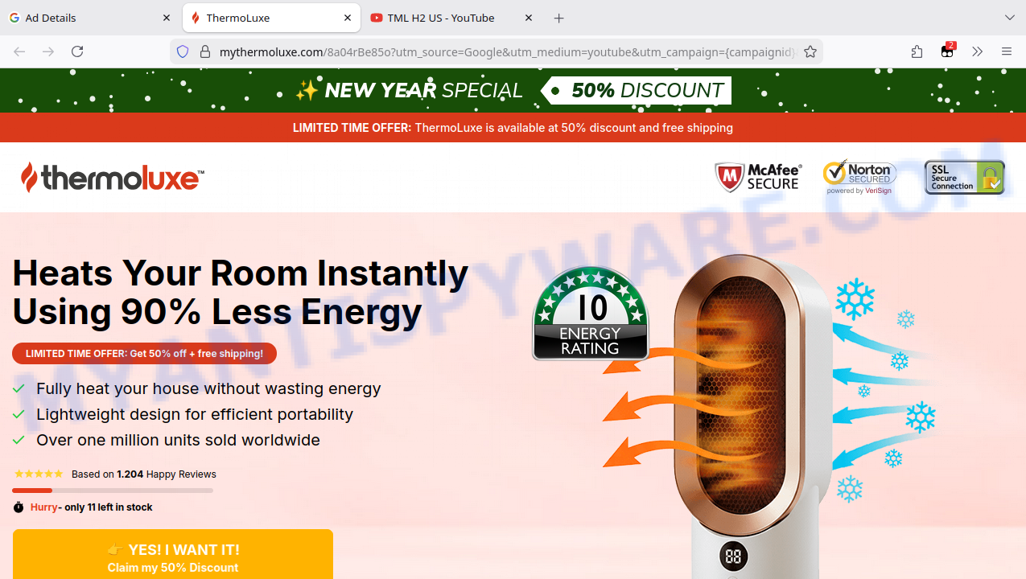Reload the page with the refresh icon
The height and width of the screenshot is (579, 1026).
point(77,51)
